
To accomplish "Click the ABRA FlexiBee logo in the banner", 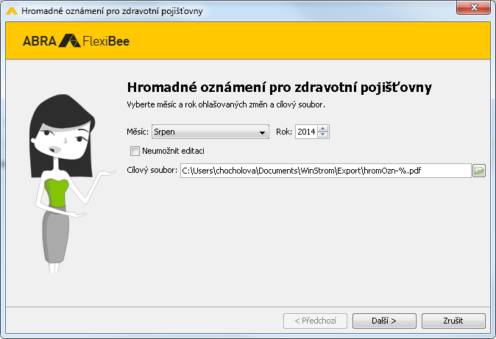I will coord(77,41).
